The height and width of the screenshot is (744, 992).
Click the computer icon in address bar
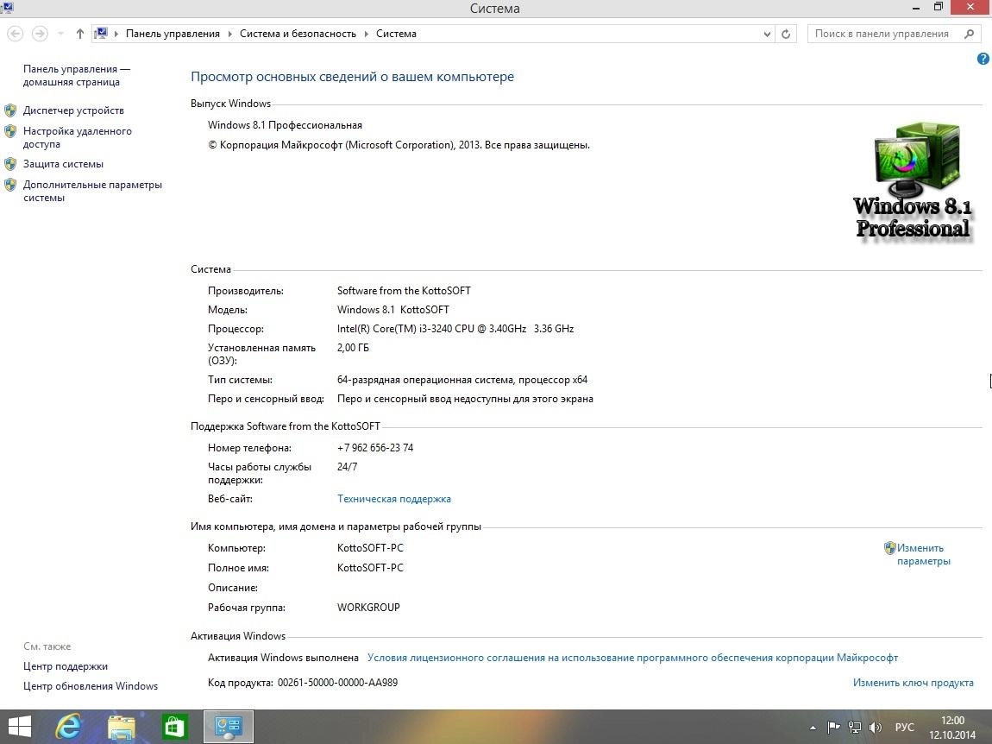coord(101,34)
